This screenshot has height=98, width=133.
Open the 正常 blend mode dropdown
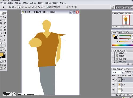[x=118, y=72]
